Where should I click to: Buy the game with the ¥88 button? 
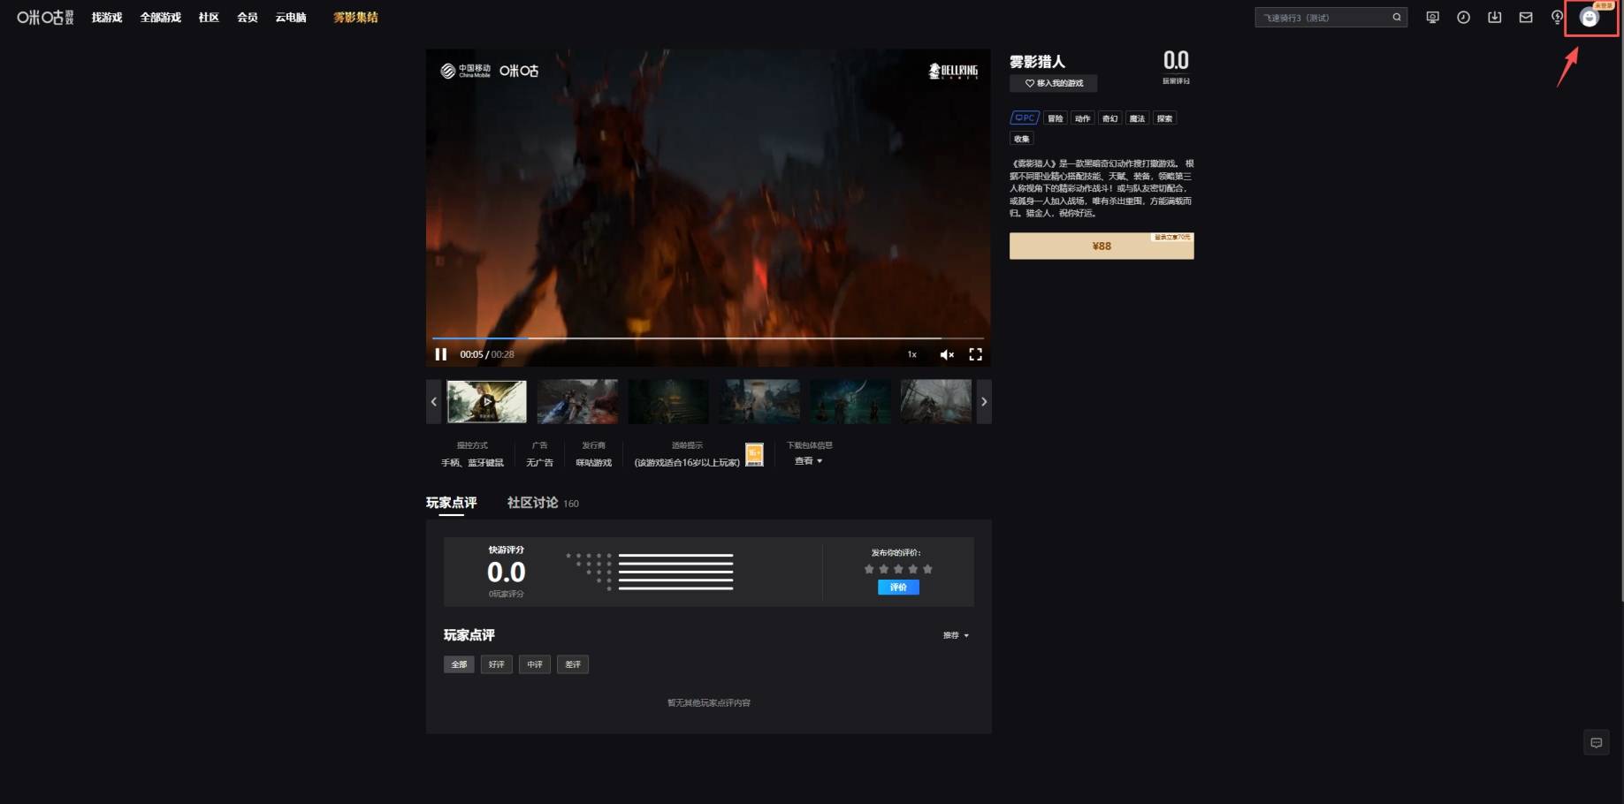point(1102,247)
